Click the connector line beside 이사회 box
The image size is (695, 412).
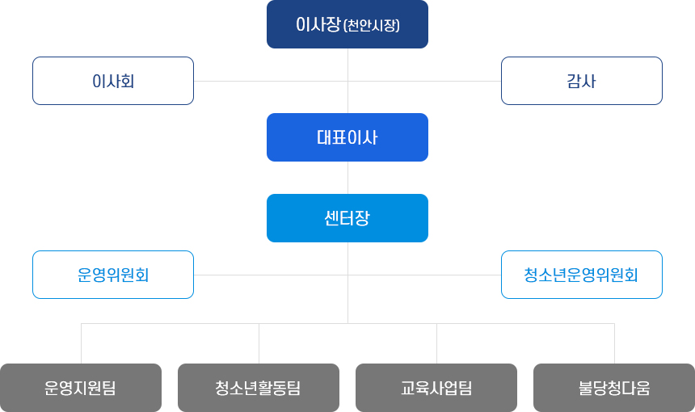pos(271,81)
